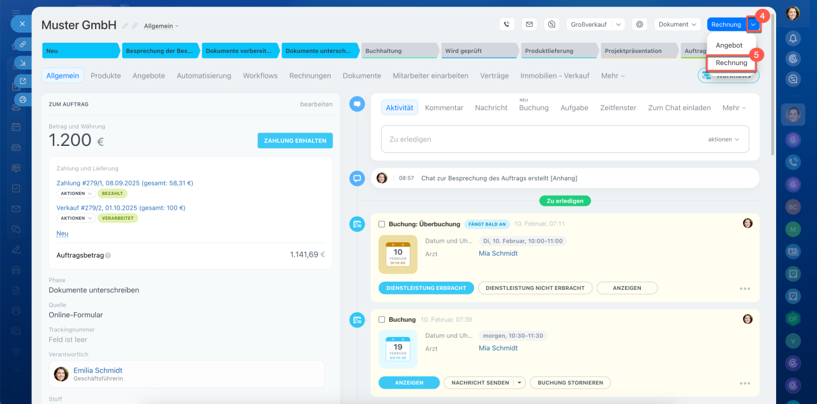Click the pencil edit icon beside Muster GmbH
Image resolution: width=817 pixels, height=404 pixels.
pyautogui.click(x=126, y=26)
